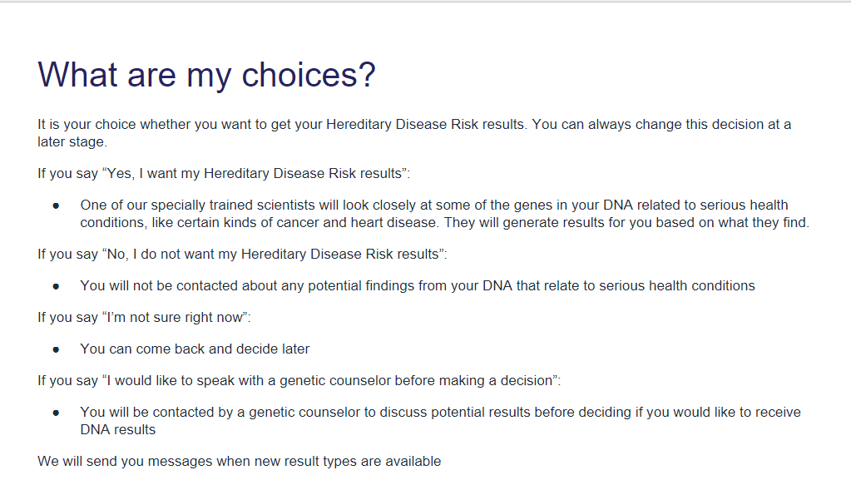Viewport: 851px width, 480px height.
Task: Click the text "You can come back and decide later"
Action: coord(195,349)
